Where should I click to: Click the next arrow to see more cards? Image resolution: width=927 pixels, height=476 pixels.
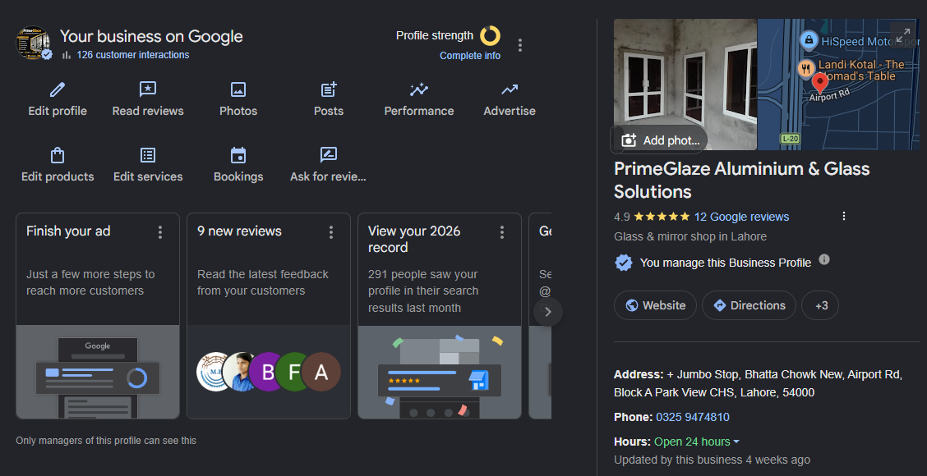pyautogui.click(x=548, y=312)
